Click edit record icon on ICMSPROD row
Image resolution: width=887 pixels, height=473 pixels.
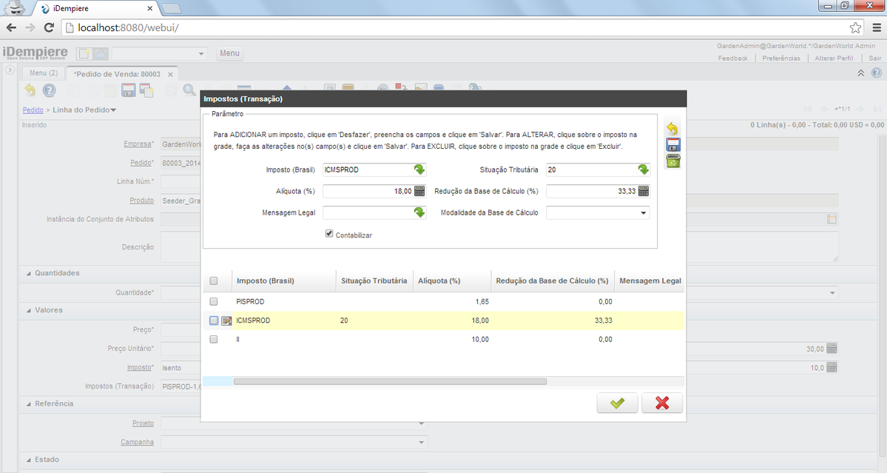tap(226, 321)
